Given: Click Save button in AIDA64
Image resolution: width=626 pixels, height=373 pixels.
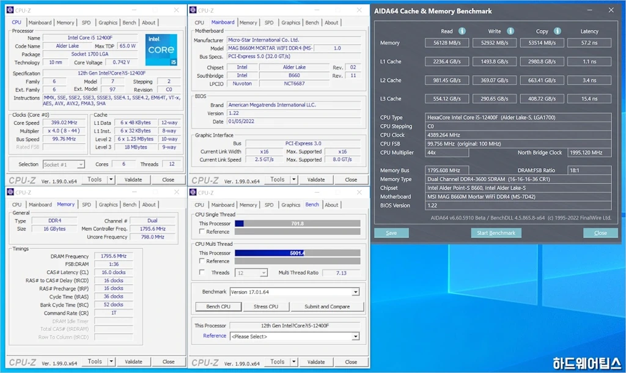Looking at the screenshot, I should tap(391, 233).
